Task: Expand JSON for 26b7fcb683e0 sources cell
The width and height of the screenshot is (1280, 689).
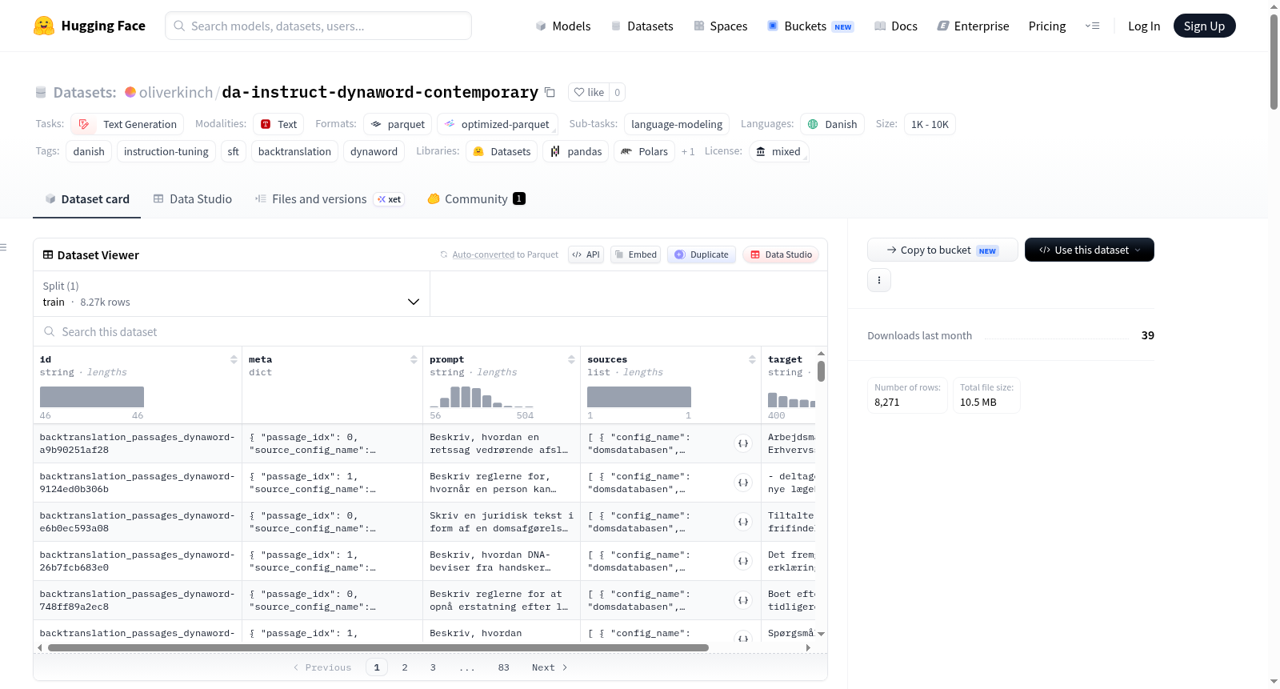Action: point(743,561)
